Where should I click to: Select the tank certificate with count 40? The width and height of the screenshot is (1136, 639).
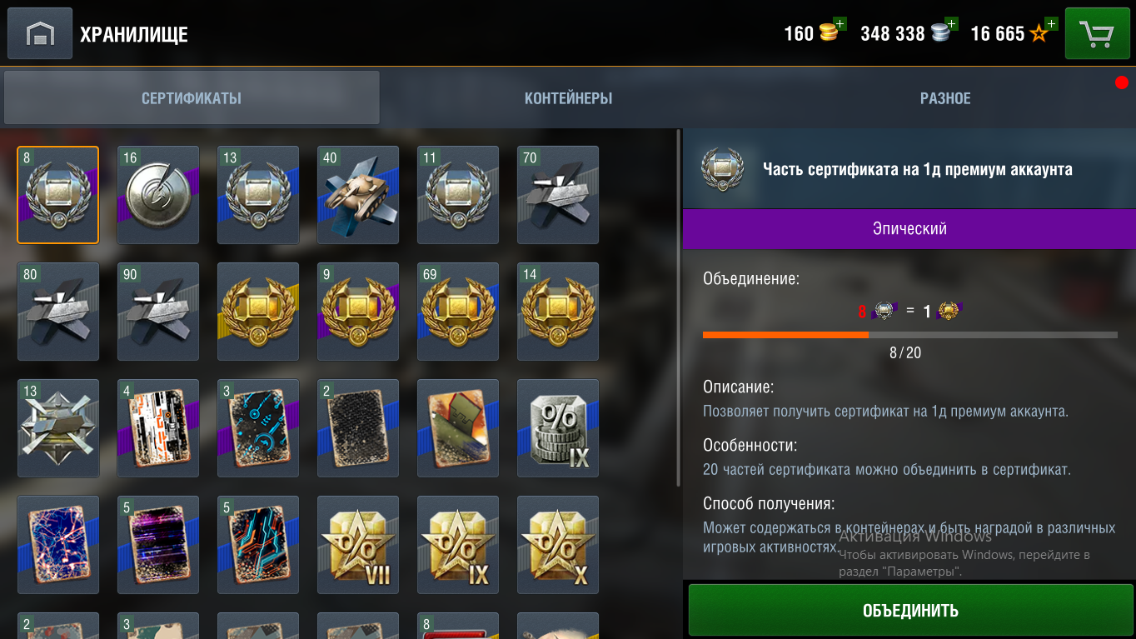(x=358, y=195)
